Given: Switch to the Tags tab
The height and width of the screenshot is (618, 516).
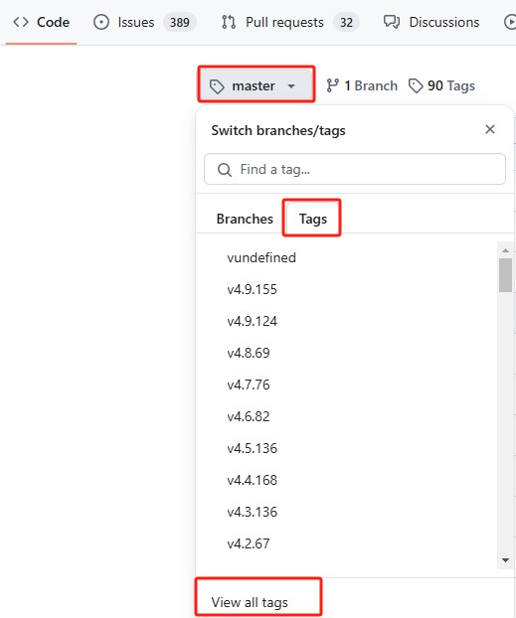Looking at the screenshot, I should (313, 219).
